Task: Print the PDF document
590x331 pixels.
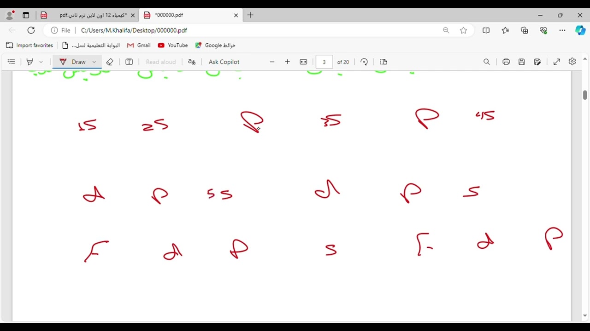Action: point(506,62)
